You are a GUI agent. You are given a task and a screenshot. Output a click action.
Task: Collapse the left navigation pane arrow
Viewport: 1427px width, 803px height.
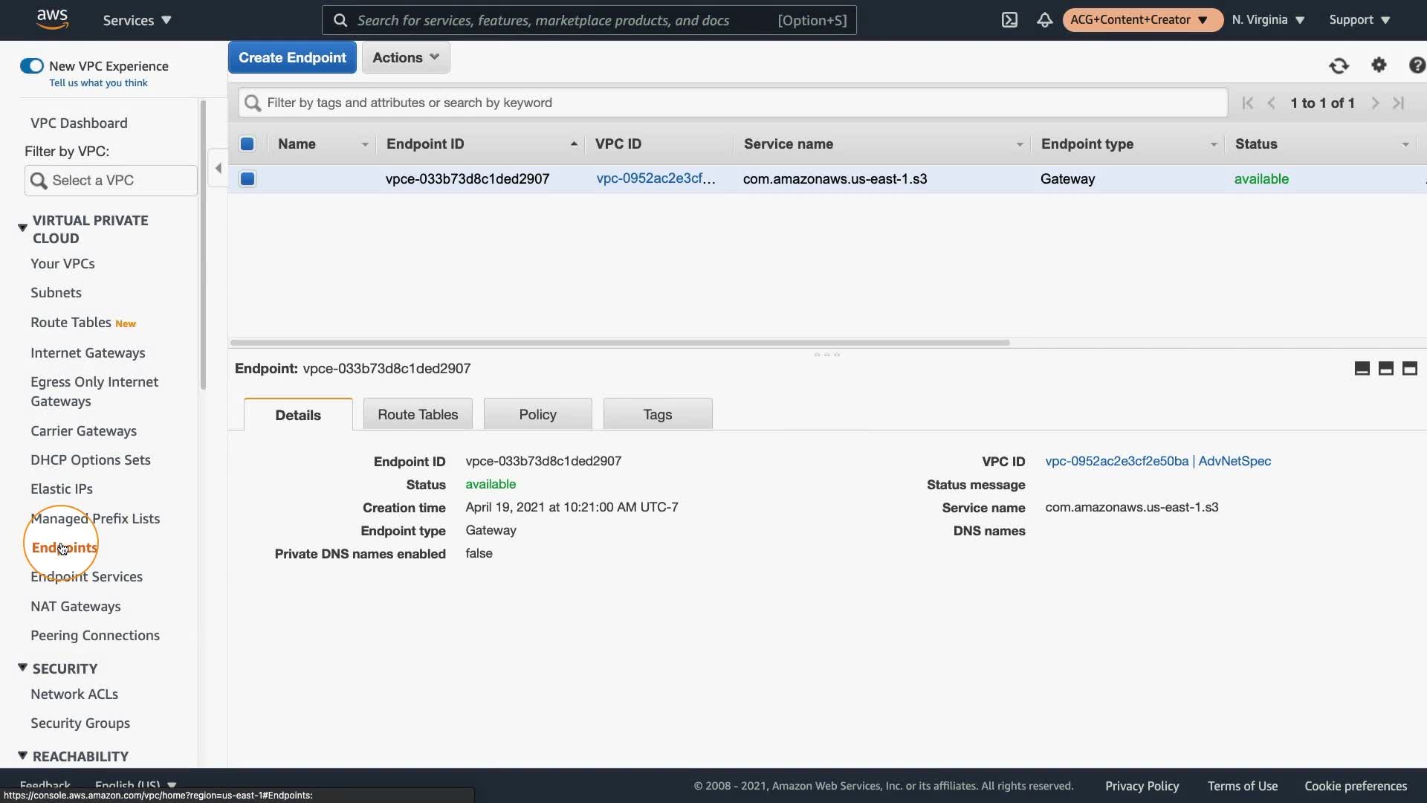[x=218, y=168]
